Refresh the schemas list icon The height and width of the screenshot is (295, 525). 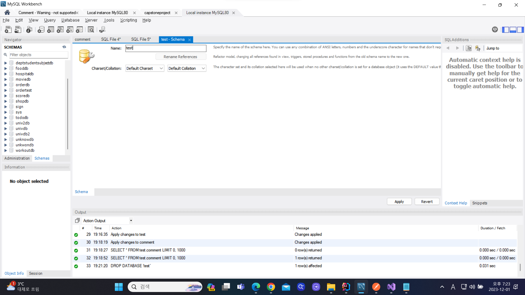click(64, 47)
